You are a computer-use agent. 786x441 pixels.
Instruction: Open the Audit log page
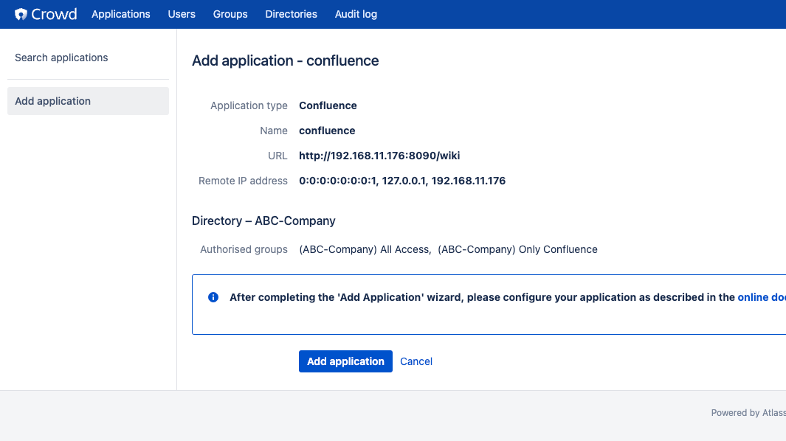click(x=356, y=14)
